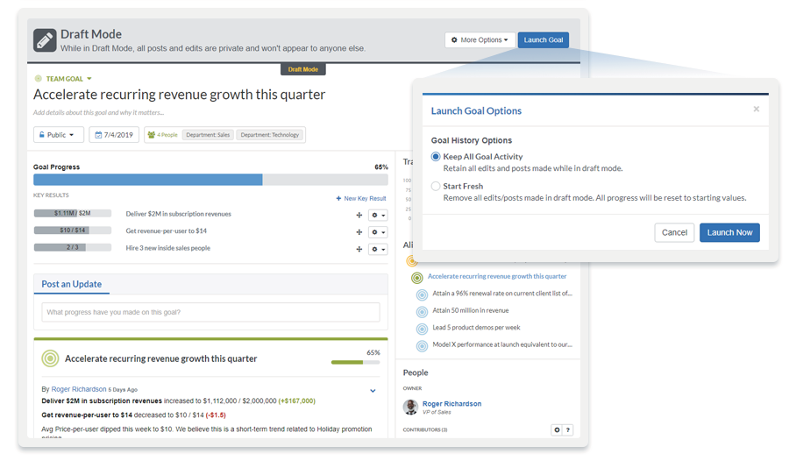The height and width of the screenshot is (468, 789).
Task: Click the team goal target icon beside TEAM GOAL
Action: [x=39, y=79]
